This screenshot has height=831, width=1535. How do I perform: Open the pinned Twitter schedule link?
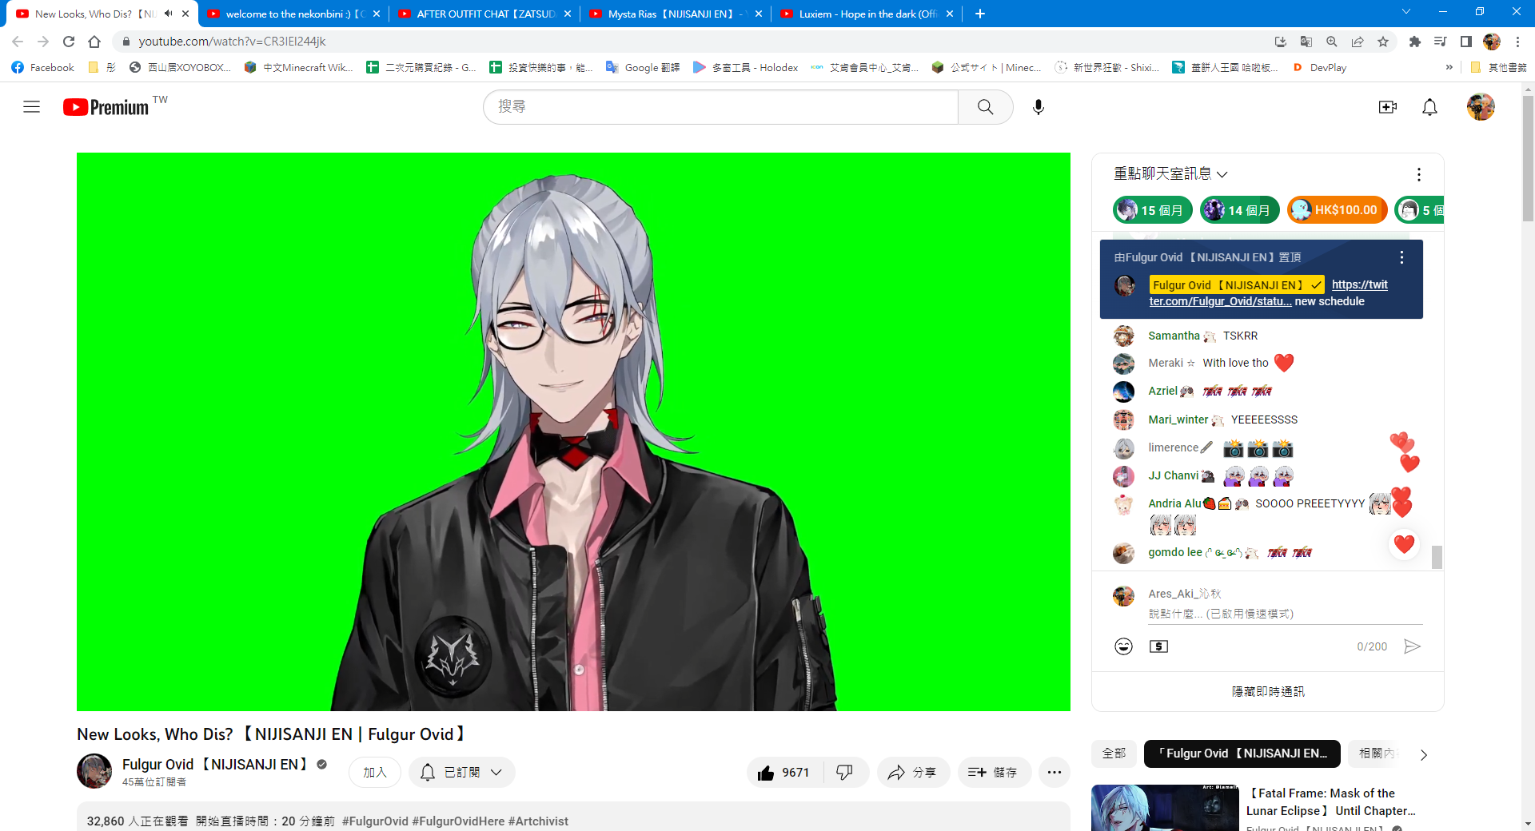click(x=1268, y=292)
